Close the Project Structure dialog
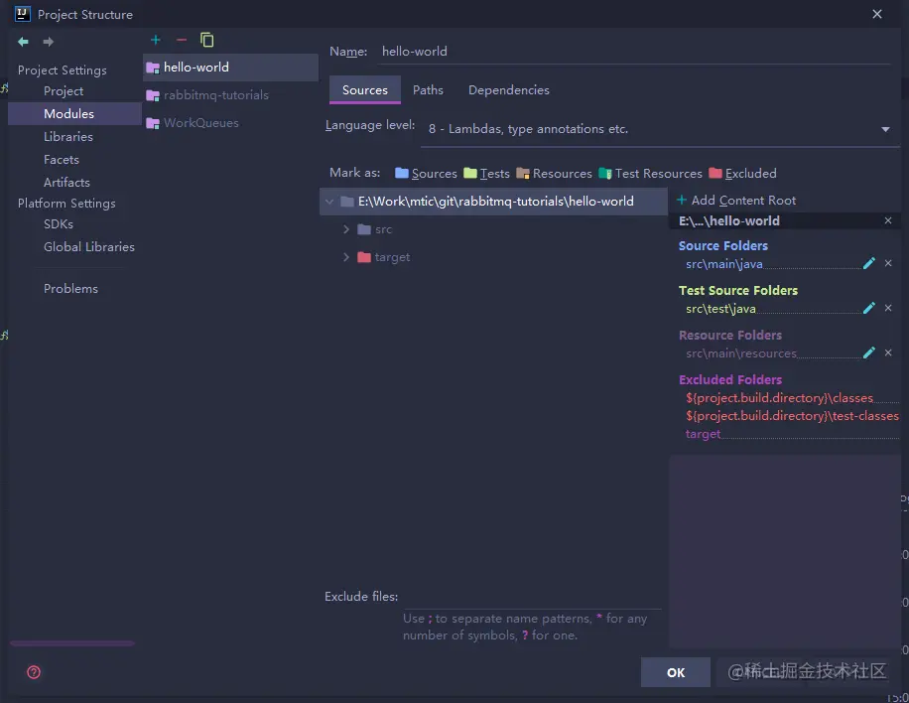 877,14
